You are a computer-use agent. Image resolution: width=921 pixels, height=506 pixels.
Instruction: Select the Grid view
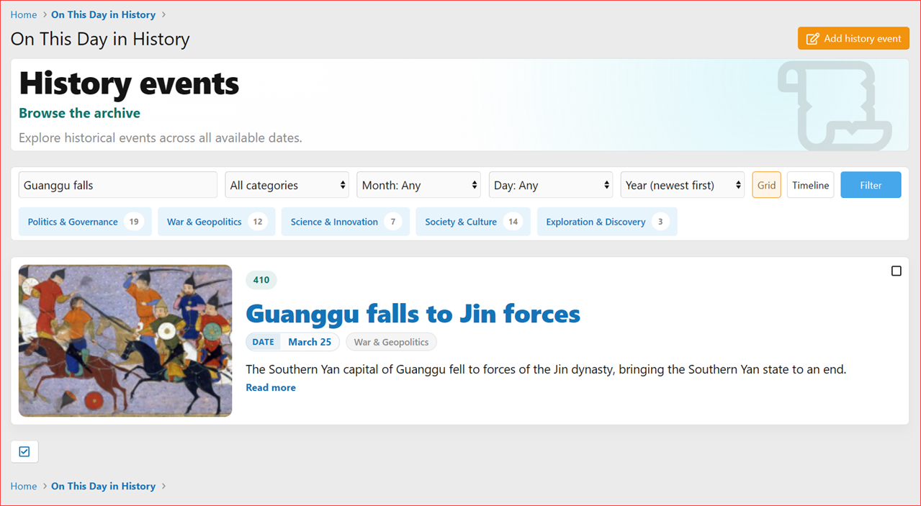pos(766,184)
